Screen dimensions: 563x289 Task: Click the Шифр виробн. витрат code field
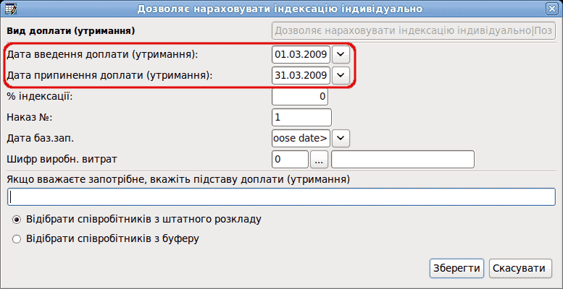tap(290, 160)
